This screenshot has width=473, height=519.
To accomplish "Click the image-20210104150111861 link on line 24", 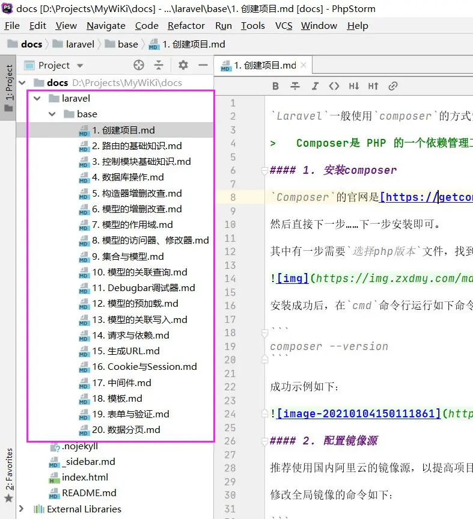I will [359, 414].
